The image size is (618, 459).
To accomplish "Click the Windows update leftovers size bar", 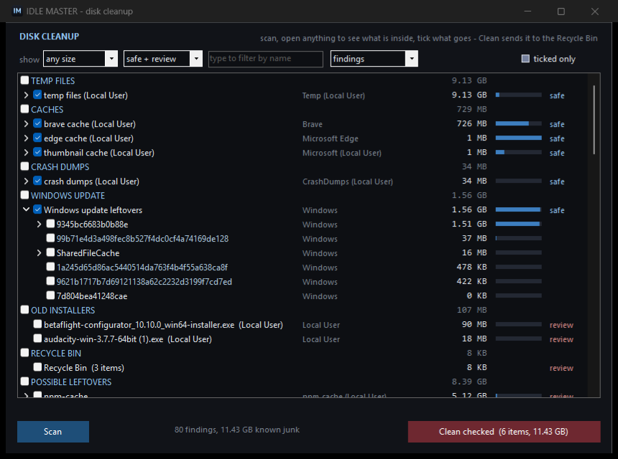I will (518, 209).
